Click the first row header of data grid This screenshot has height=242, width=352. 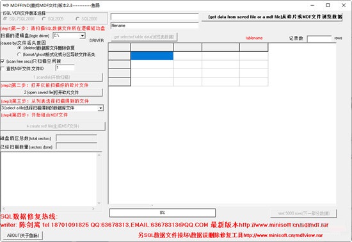(120, 56)
